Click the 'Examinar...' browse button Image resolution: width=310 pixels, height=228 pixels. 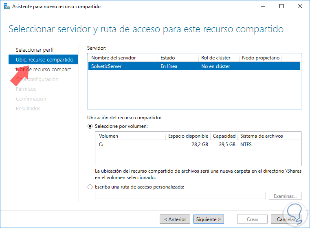pos(285,196)
